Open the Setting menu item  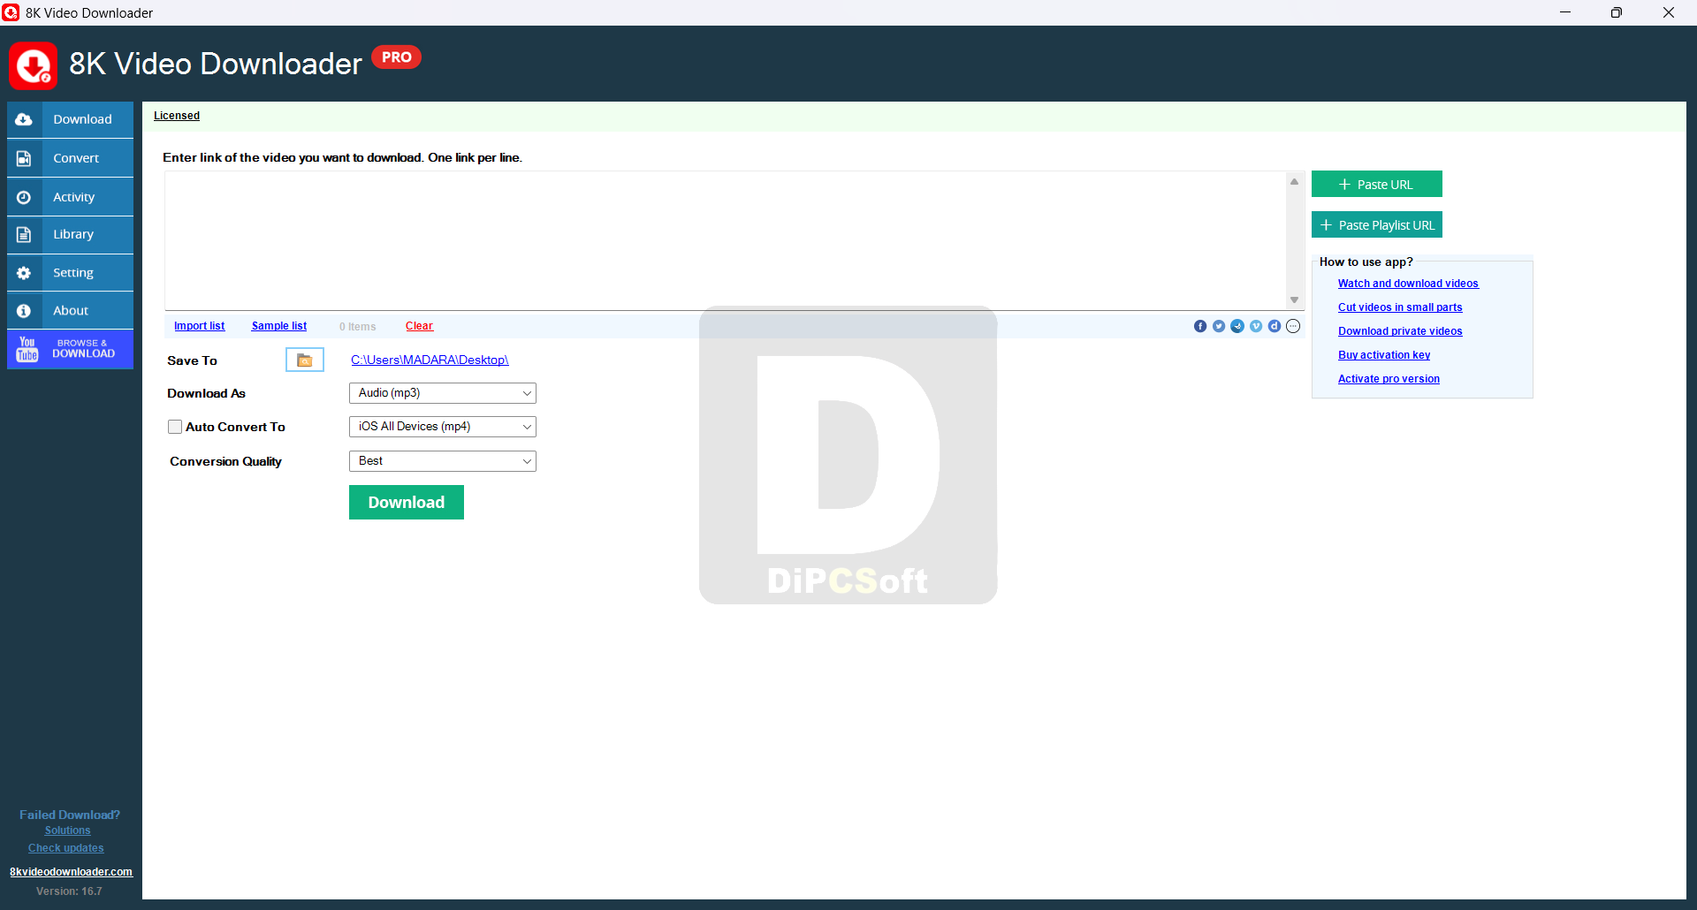click(71, 273)
